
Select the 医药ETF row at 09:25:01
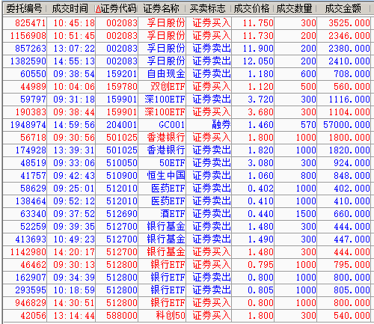pos(187,189)
